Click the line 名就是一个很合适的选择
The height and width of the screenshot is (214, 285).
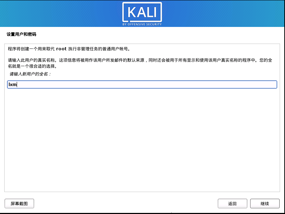point(32,66)
